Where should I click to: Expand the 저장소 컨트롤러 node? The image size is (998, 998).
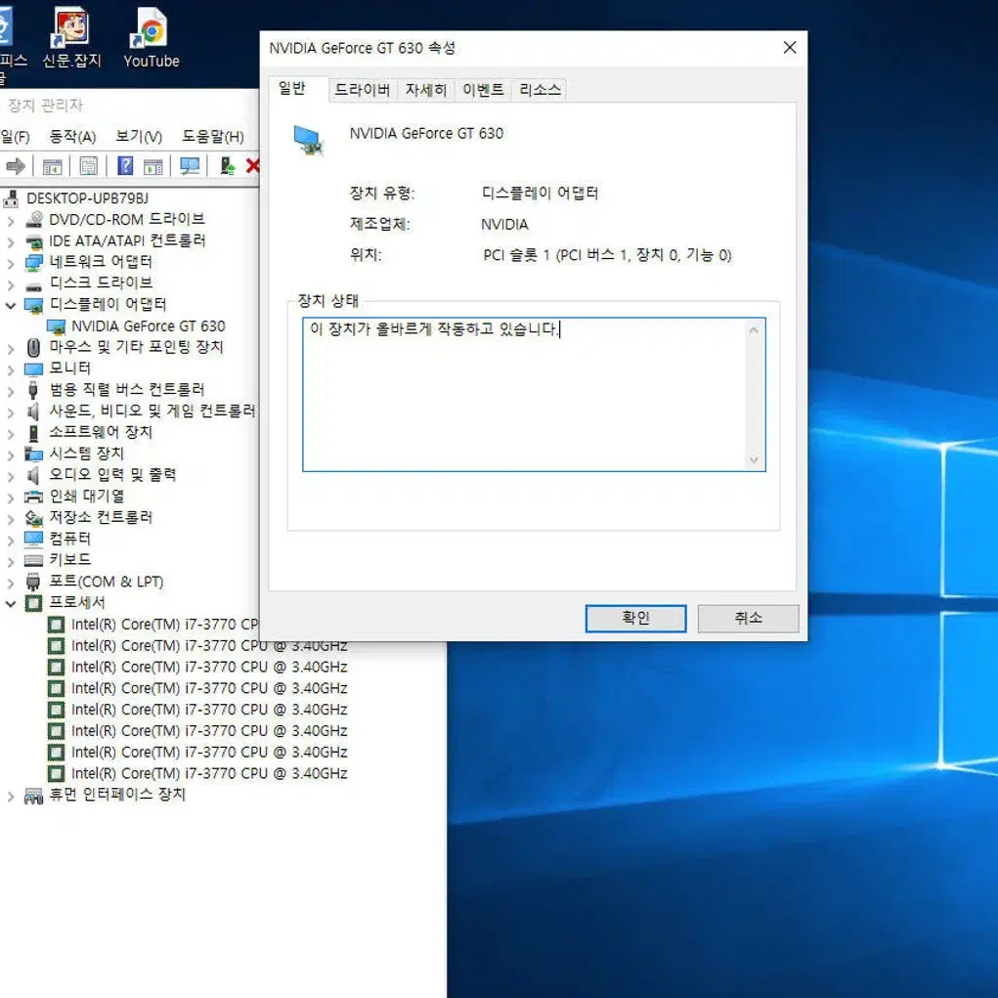pos(10,519)
